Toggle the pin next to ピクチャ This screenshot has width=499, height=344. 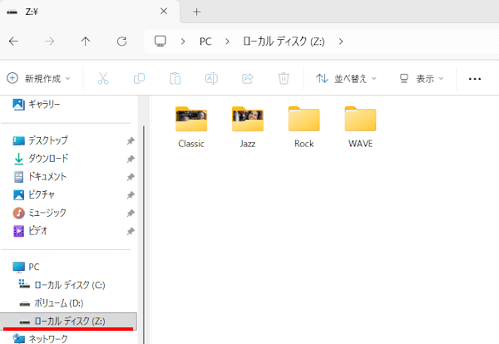(x=131, y=195)
